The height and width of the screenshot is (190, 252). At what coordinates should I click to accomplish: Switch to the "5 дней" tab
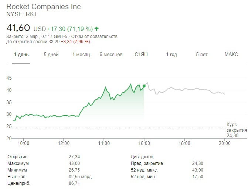pos(51,55)
